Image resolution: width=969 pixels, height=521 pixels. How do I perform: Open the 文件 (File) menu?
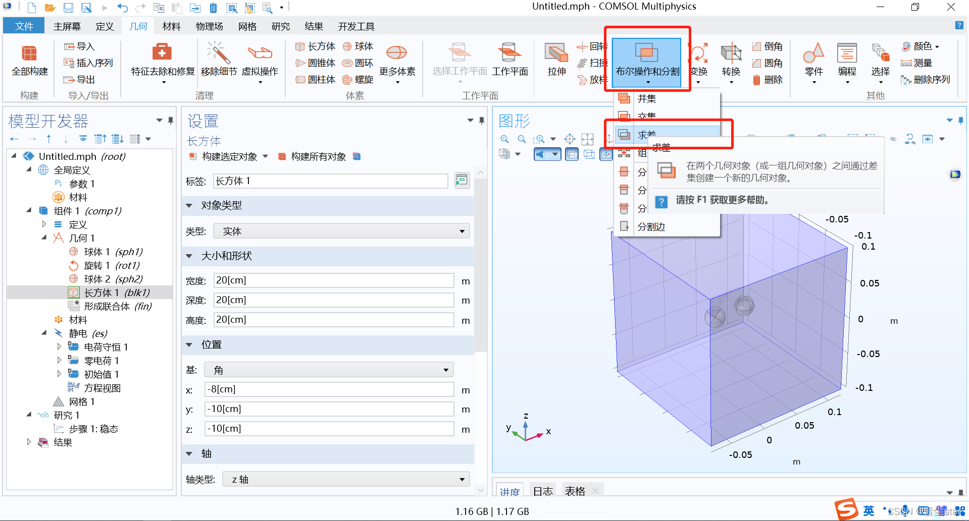point(24,26)
